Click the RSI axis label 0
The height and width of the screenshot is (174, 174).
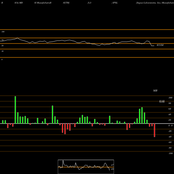pyautogui.click(x=2, y=60)
